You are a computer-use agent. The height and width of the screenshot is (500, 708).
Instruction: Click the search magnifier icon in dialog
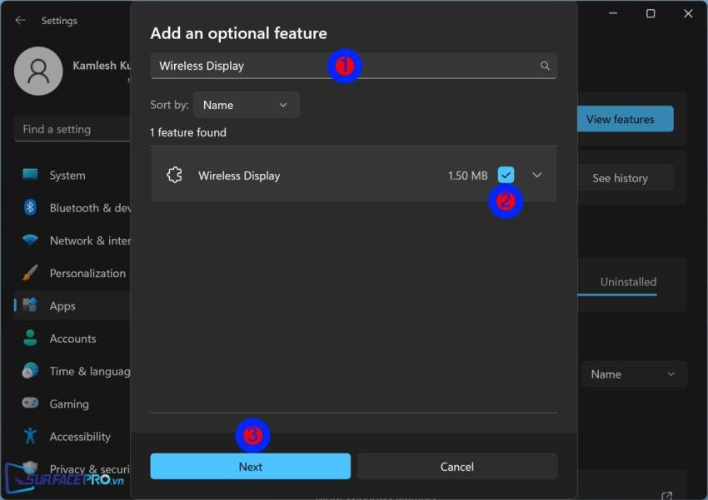click(545, 66)
